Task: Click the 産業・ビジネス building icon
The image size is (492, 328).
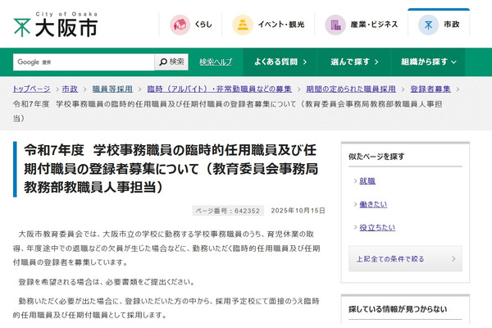Action: [x=335, y=25]
